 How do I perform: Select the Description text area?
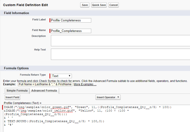(120, 41)
